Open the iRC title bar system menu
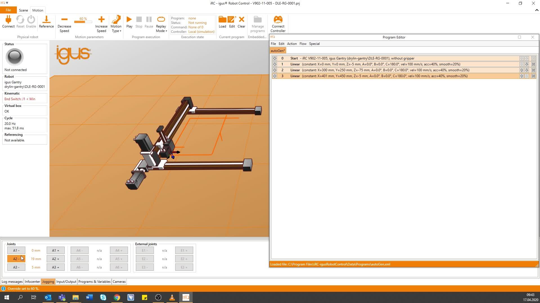Viewport: 540px width, 303px height. [3, 3]
